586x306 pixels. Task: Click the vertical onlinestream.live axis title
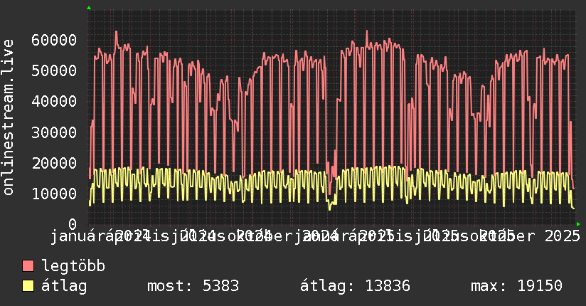click(x=9, y=128)
